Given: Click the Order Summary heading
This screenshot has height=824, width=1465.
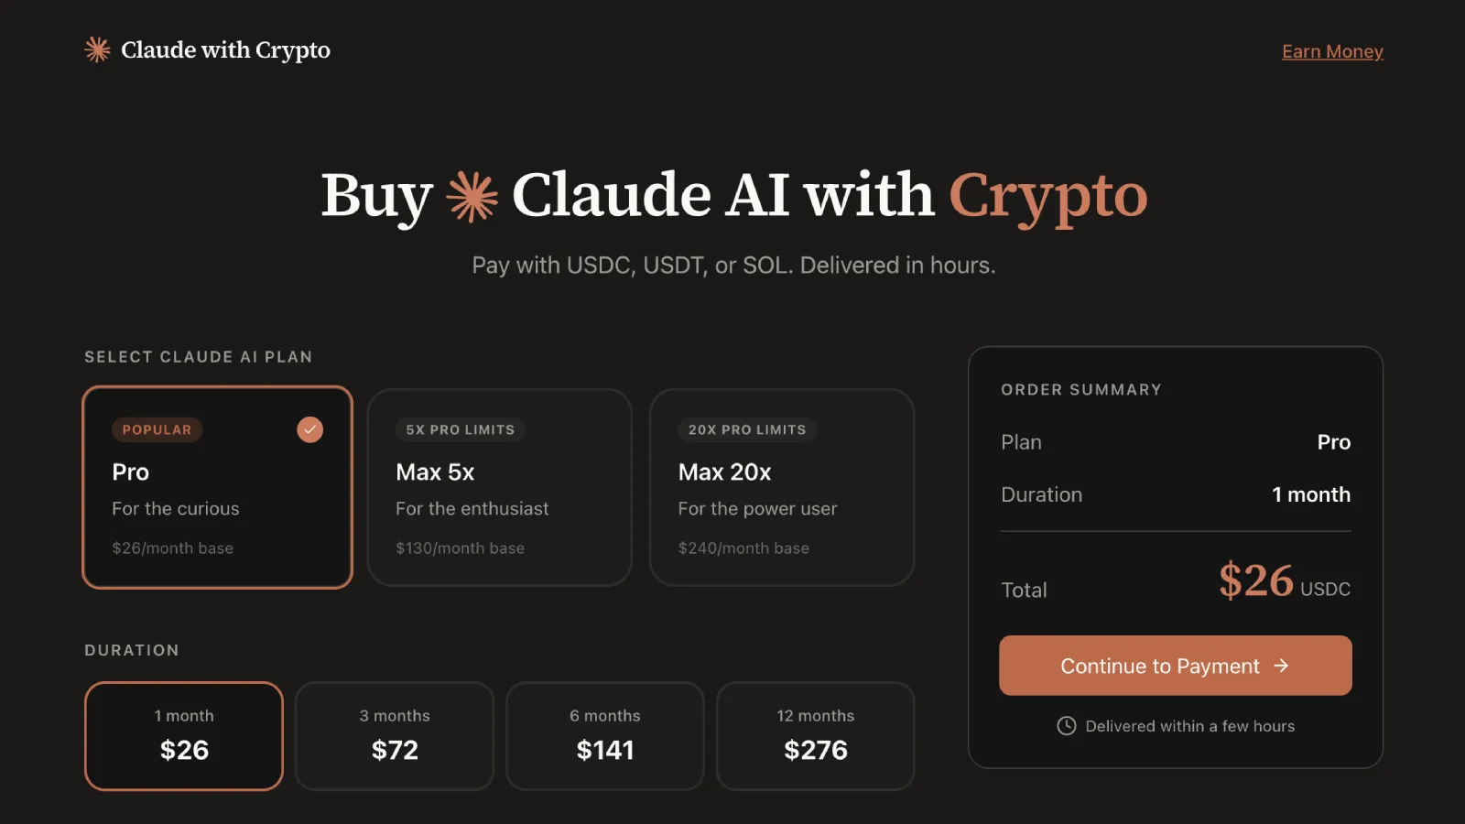Looking at the screenshot, I should tap(1080, 389).
